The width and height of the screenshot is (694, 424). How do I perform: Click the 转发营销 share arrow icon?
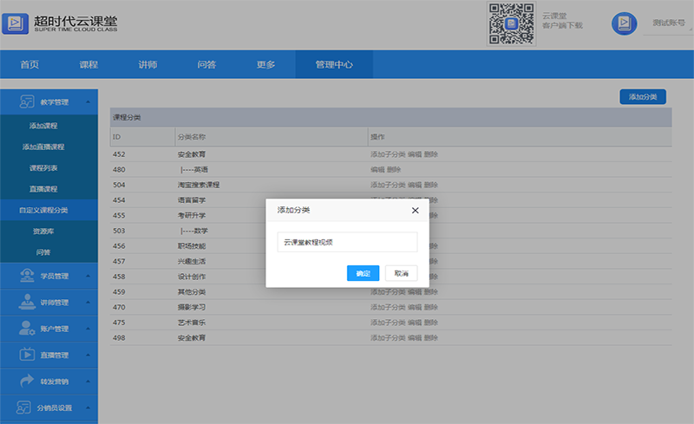tap(26, 381)
